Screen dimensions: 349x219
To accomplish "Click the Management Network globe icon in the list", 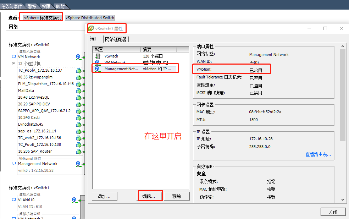I will [x=97, y=69].
